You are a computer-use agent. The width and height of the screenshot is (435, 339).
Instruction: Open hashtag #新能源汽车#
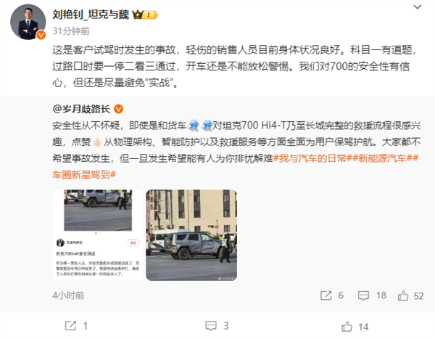pyautogui.click(x=383, y=158)
